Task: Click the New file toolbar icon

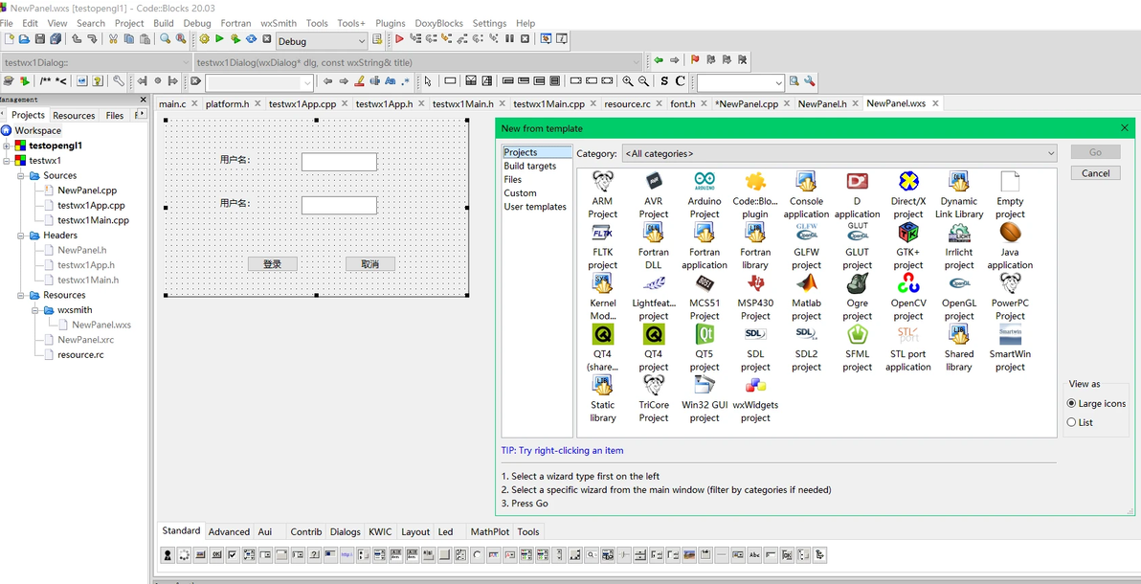Action: [9, 39]
